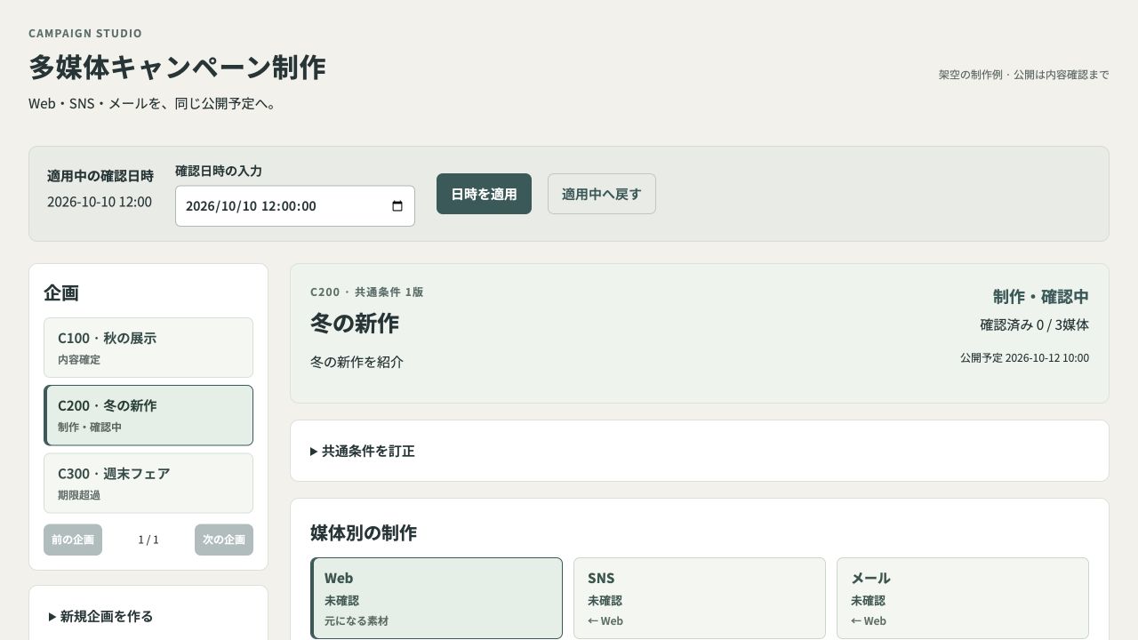1138x640 pixels.
Task: Select the C100・秋の展示 project
Action: pyautogui.click(x=148, y=348)
